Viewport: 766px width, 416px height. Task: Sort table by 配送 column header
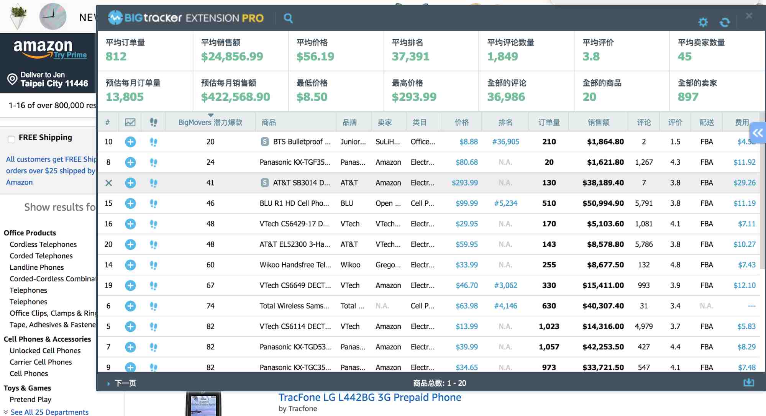707,122
